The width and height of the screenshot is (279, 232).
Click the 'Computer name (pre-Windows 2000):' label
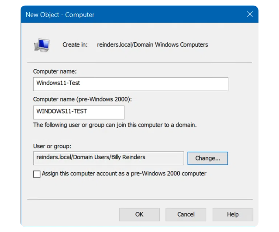tap(83, 99)
